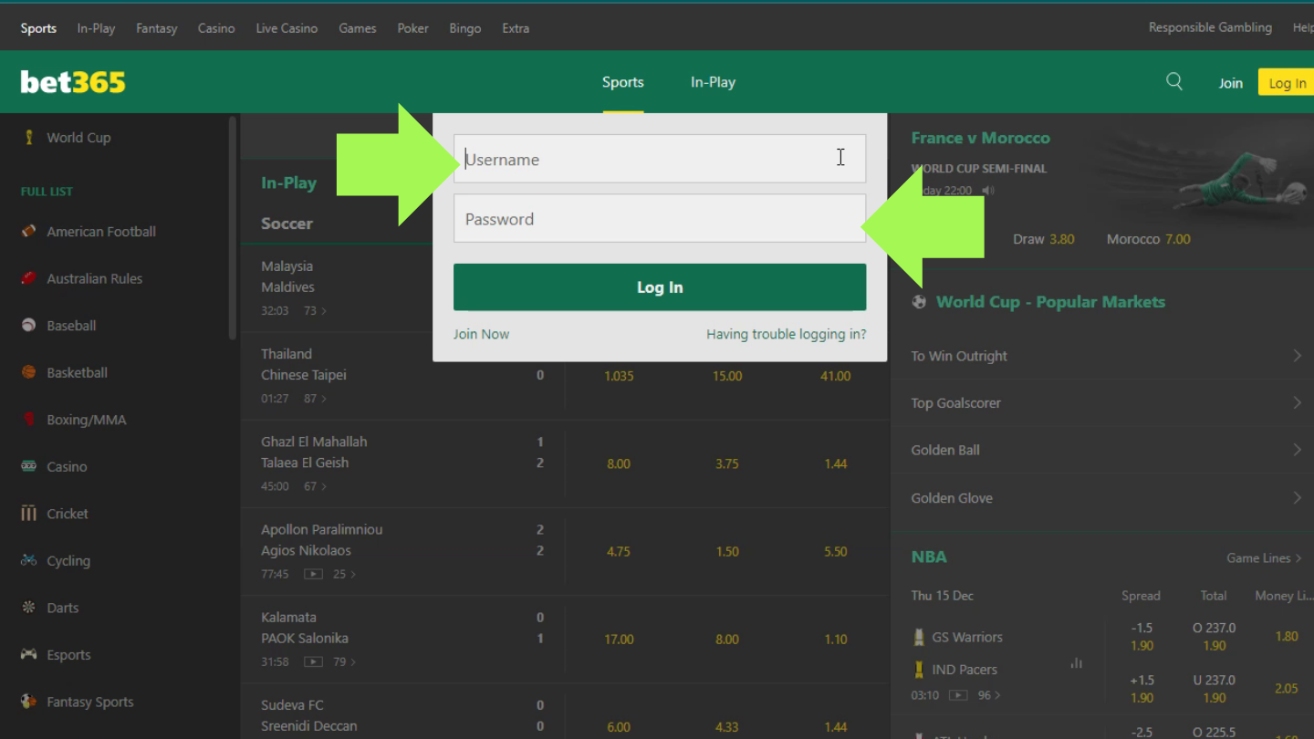Choose the Cricket icon in sidebar
This screenshot has width=1314, height=739.
(x=28, y=514)
